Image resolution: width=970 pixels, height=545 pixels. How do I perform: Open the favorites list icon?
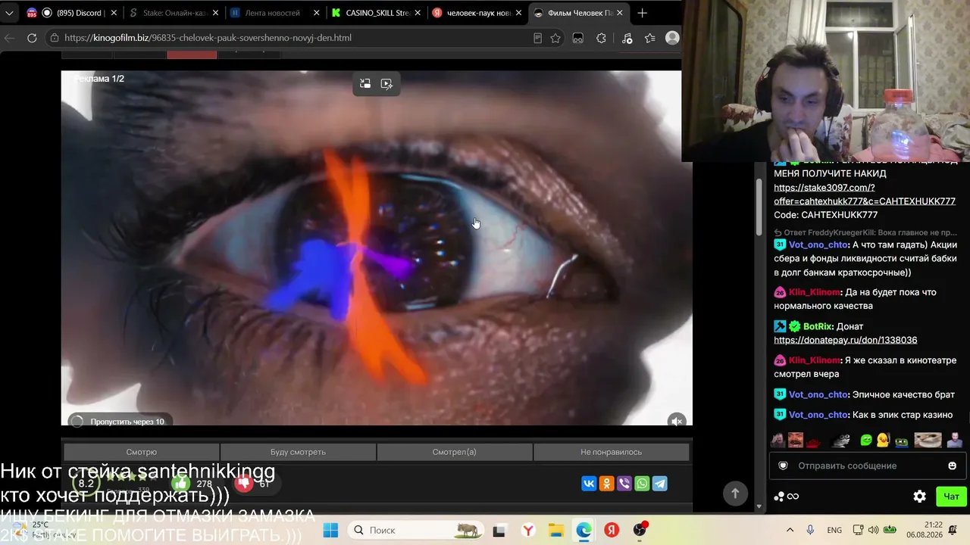(650, 38)
